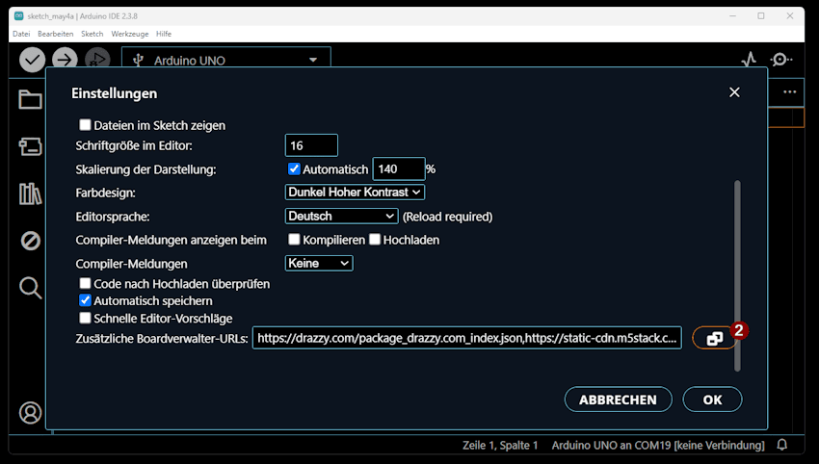Open the Debug sidebar icon

[x=30, y=241]
